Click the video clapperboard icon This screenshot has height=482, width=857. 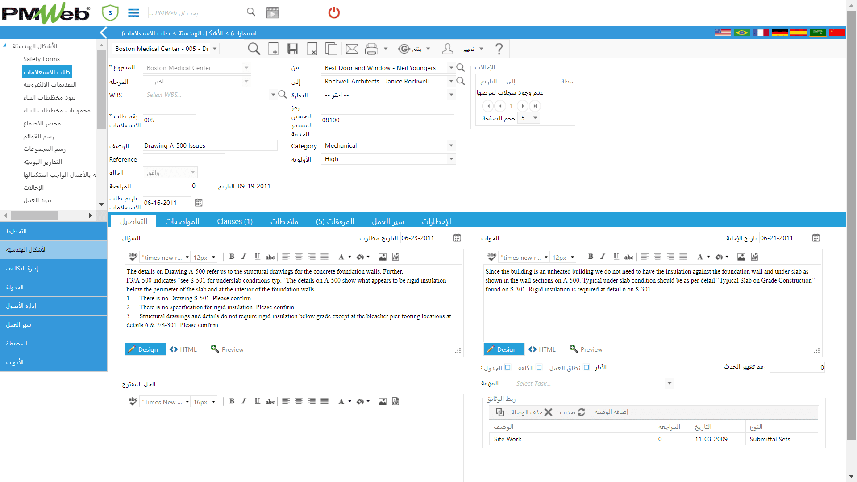[272, 12]
